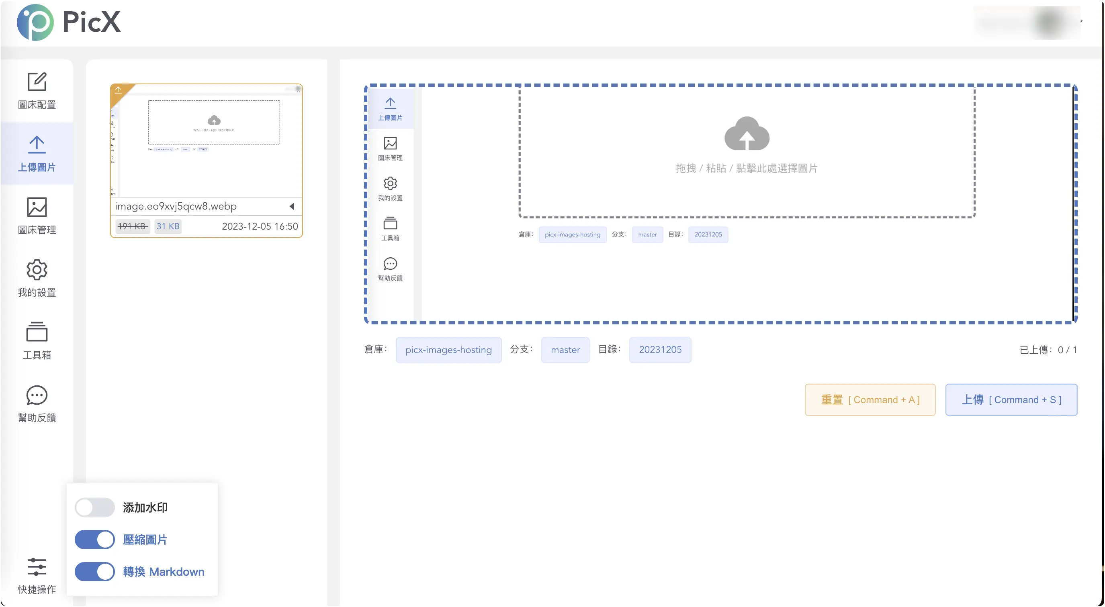1105x607 pixels.
Task: Click the 2023-12-05 16:50 timestamp
Action: (260, 226)
